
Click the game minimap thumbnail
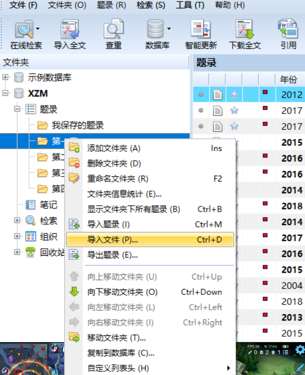(23, 359)
